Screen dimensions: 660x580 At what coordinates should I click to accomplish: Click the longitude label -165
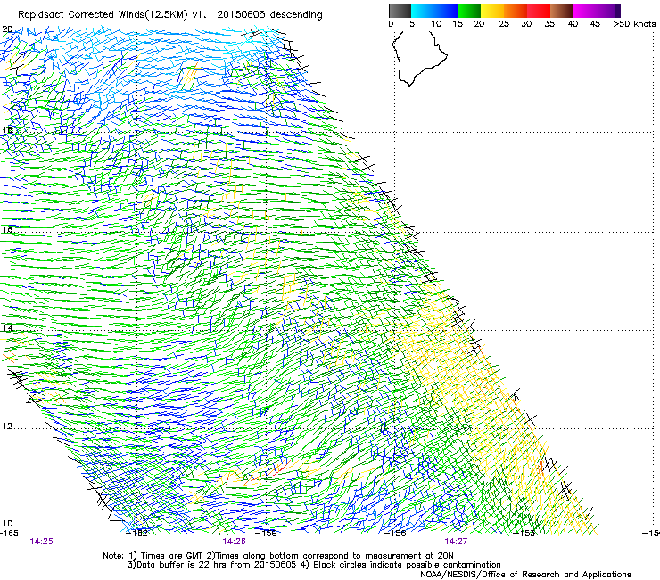9,534
